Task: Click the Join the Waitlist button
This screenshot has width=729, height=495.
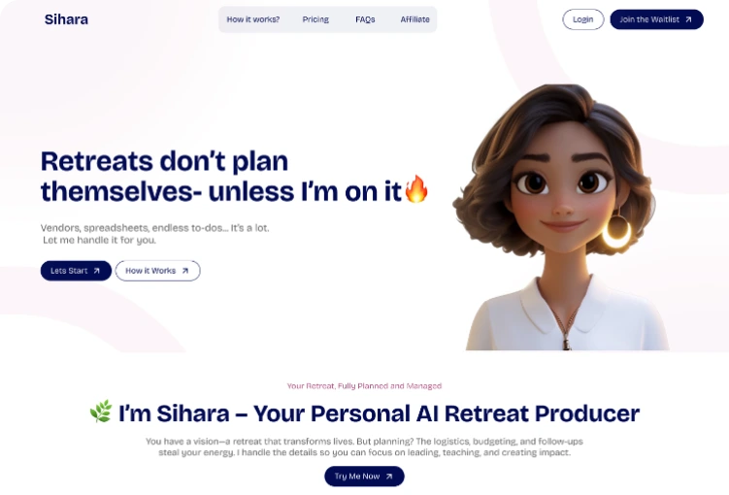Action: [656, 19]
